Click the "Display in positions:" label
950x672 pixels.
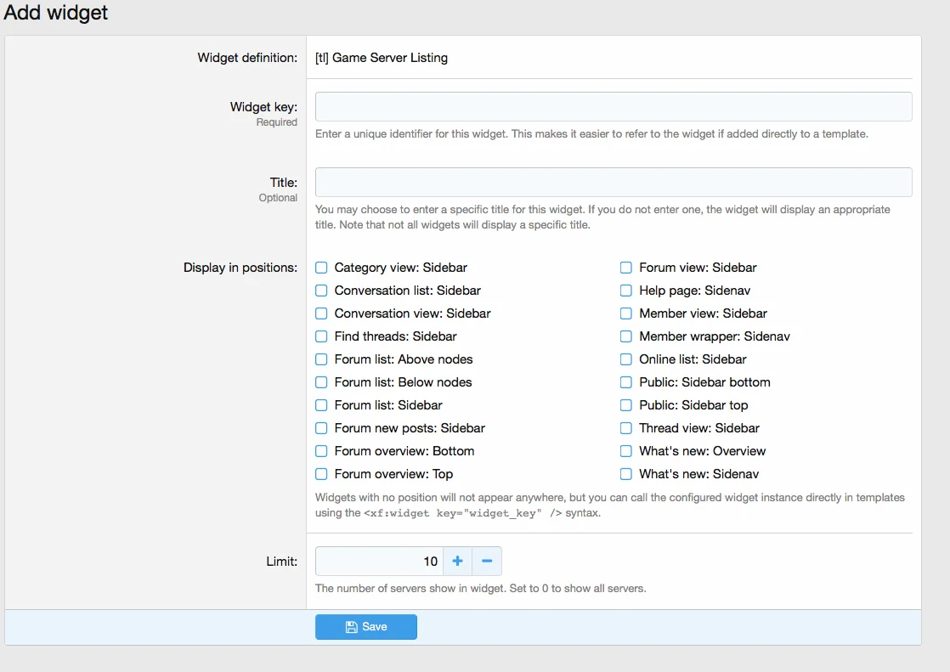pyautogui.click(x=240, y=268)
